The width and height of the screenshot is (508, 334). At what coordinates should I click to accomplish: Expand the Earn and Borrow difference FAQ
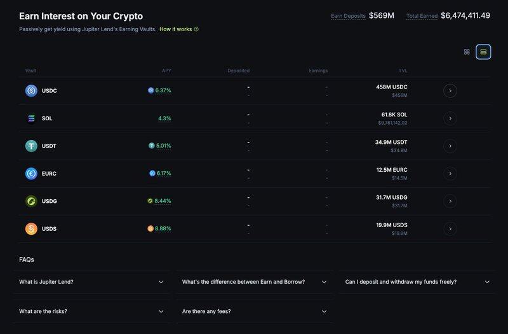pos(254,282)
